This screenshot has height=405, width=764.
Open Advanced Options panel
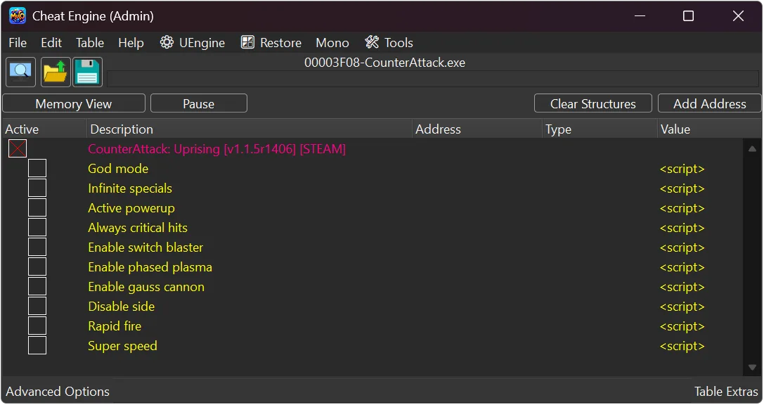click(x=58, y=392)
